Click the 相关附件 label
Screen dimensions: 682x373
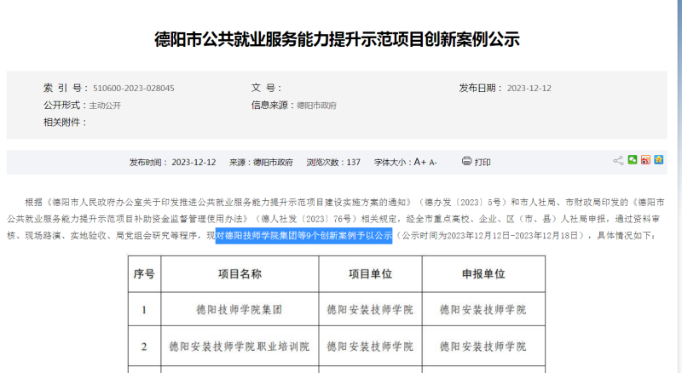(65, 123)
